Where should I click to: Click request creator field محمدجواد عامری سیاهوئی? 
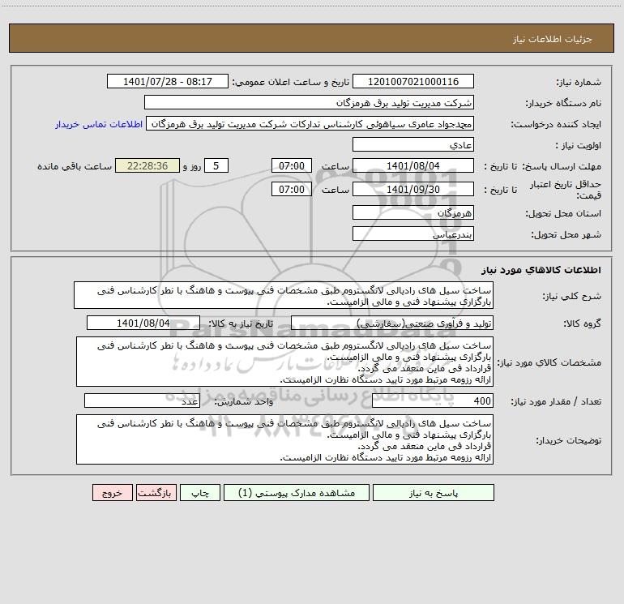[310, 123]
